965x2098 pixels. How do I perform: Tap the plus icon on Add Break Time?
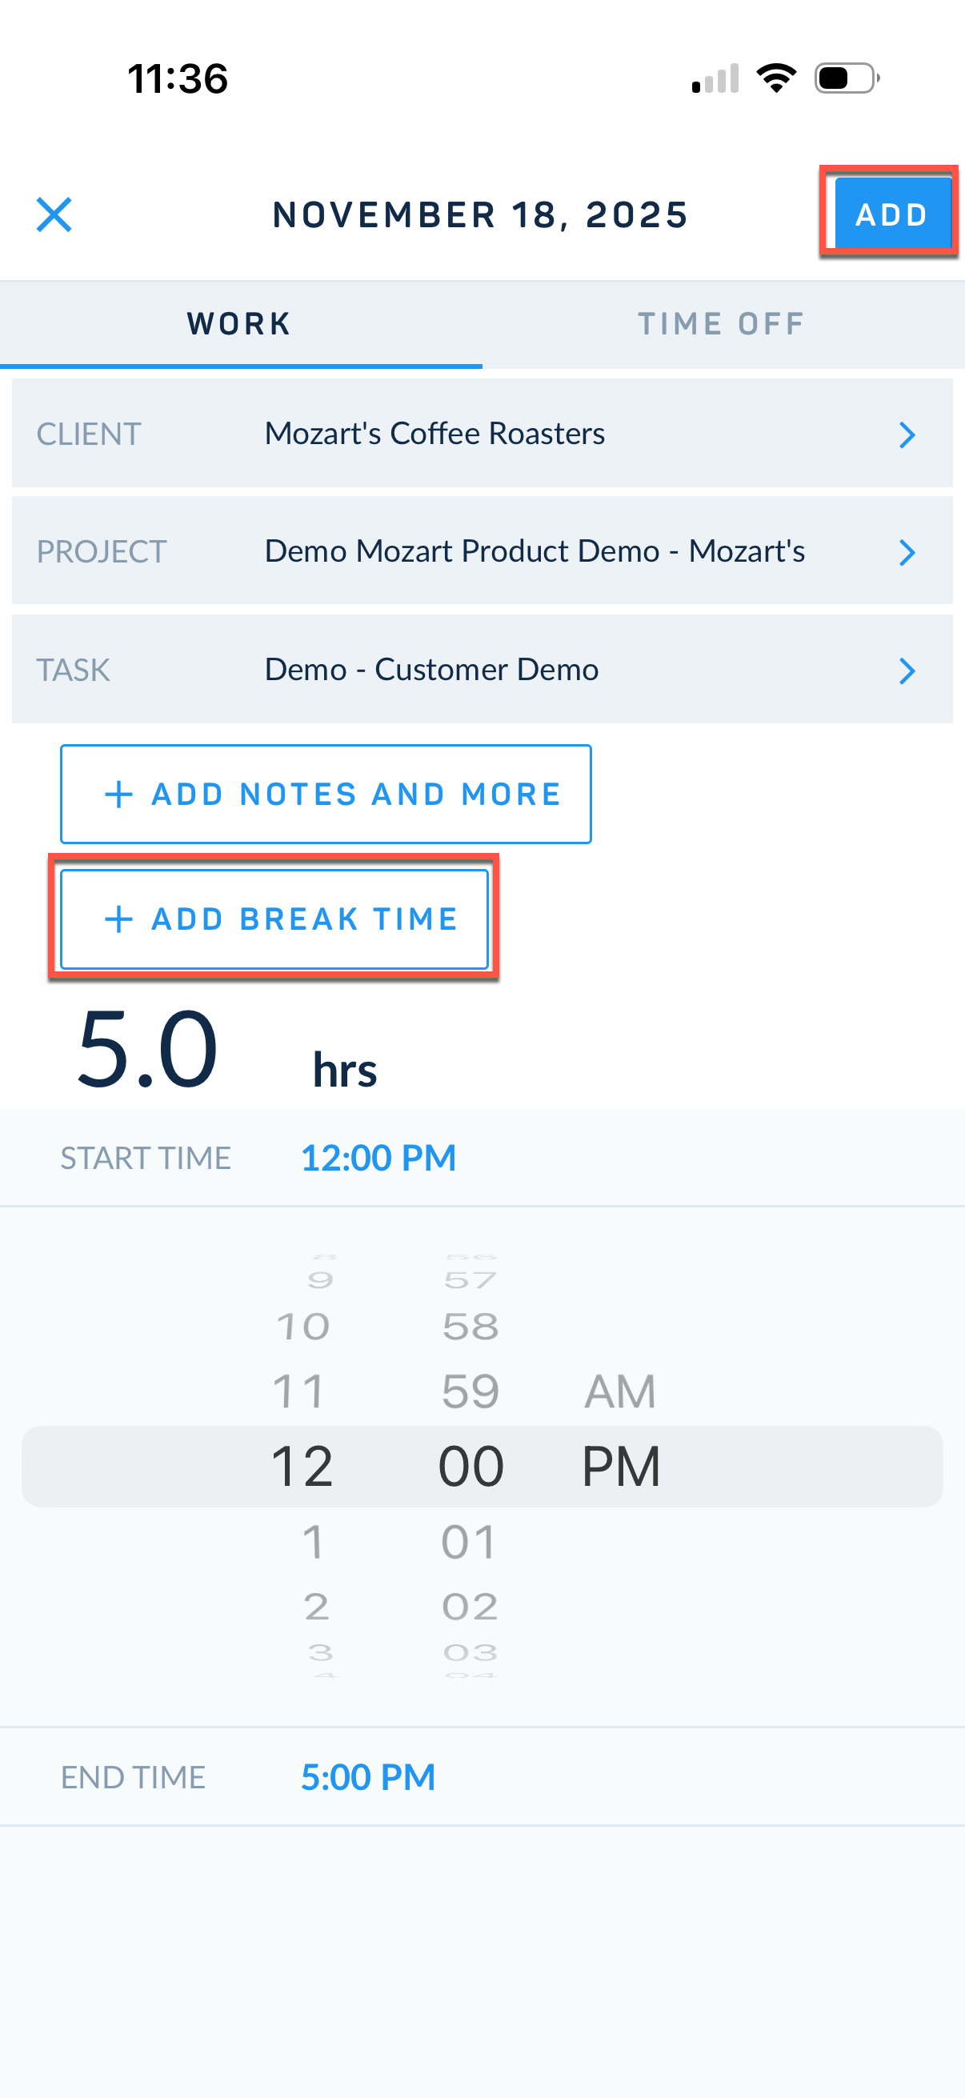point(119,919)
